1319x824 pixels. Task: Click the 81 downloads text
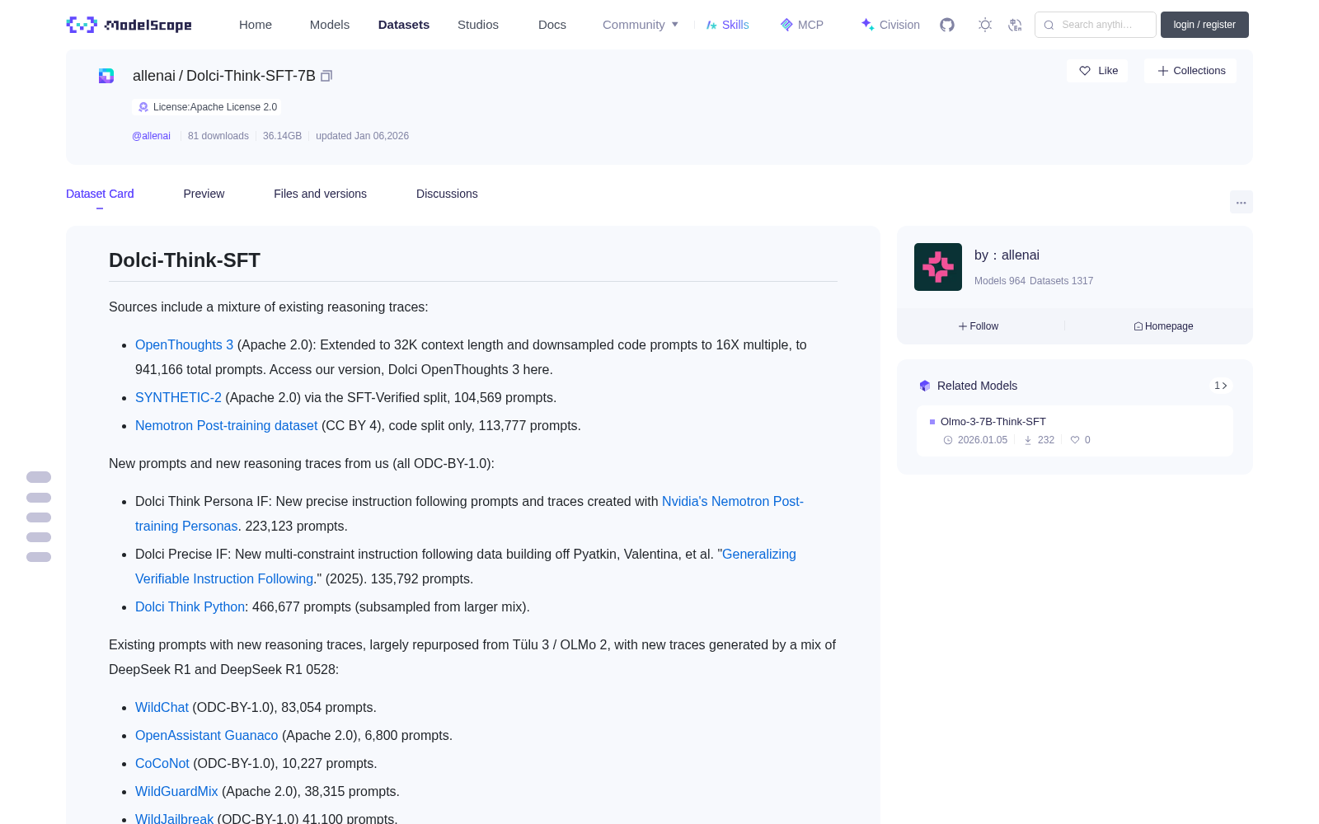click(218, 136)
